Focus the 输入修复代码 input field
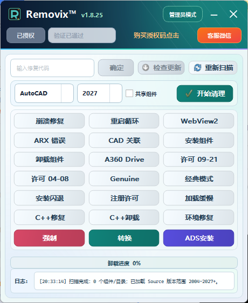This screenshot has width=248, height=303. tap(52, 68)
